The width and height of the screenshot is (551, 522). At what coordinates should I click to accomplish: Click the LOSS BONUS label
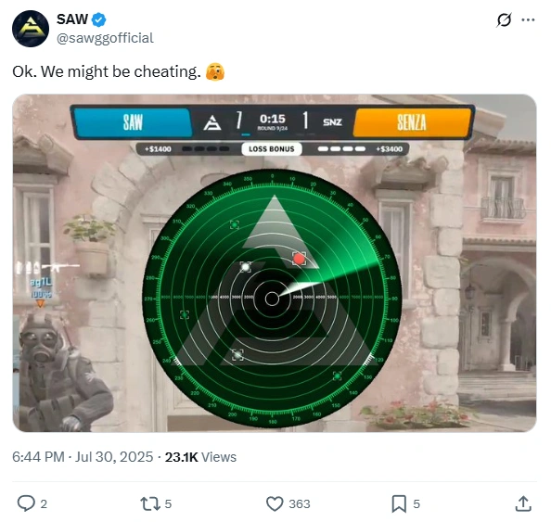[x=272, y=149]
